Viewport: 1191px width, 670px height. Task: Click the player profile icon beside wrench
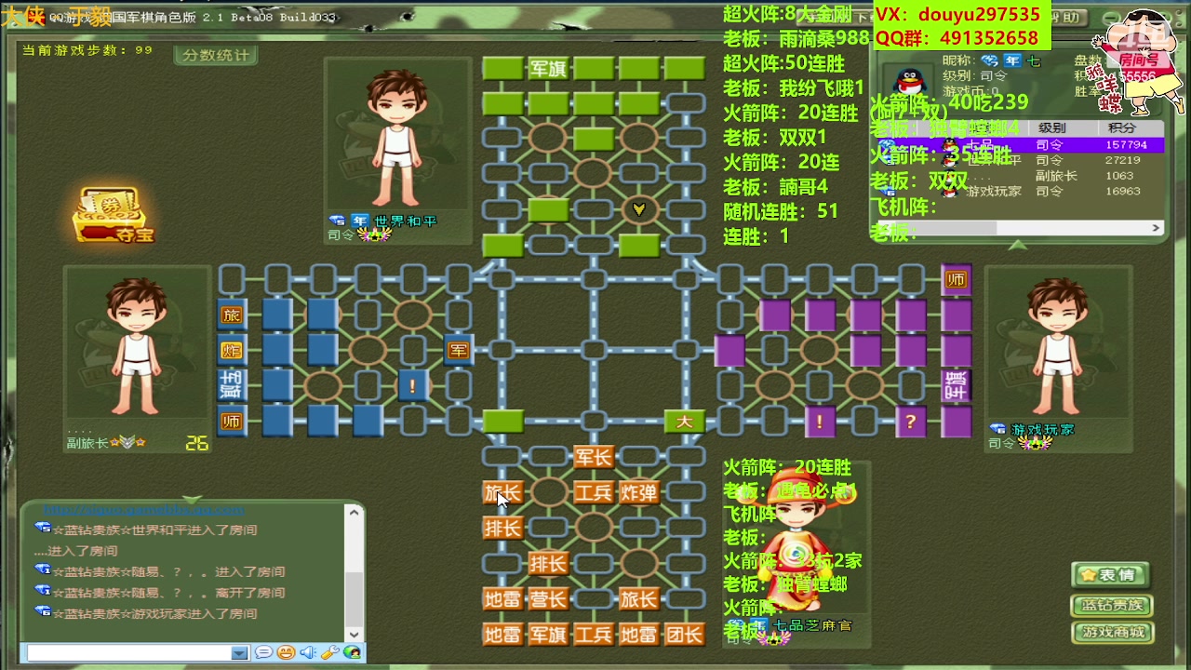(352, 653)
